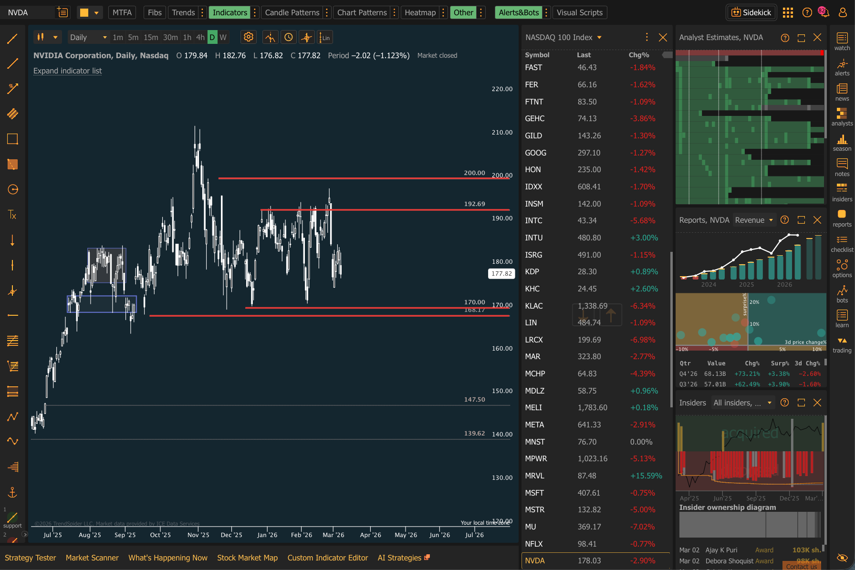Open the Daily timeframe dropdown
855x570 pixels.
click(x=88, y=37)
